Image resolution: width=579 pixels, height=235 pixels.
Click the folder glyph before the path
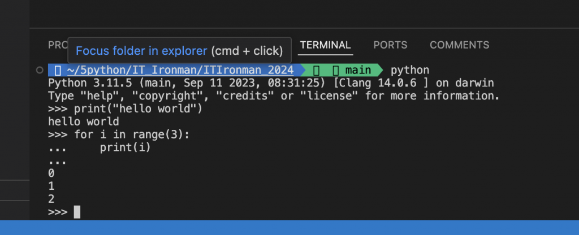point(58,70)
